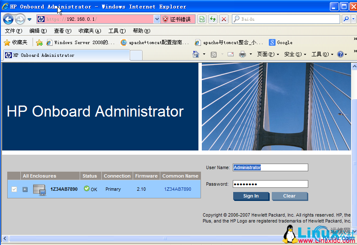Click the green Refresh icon
Screen dimensions: 357x245
click(213, 19)
